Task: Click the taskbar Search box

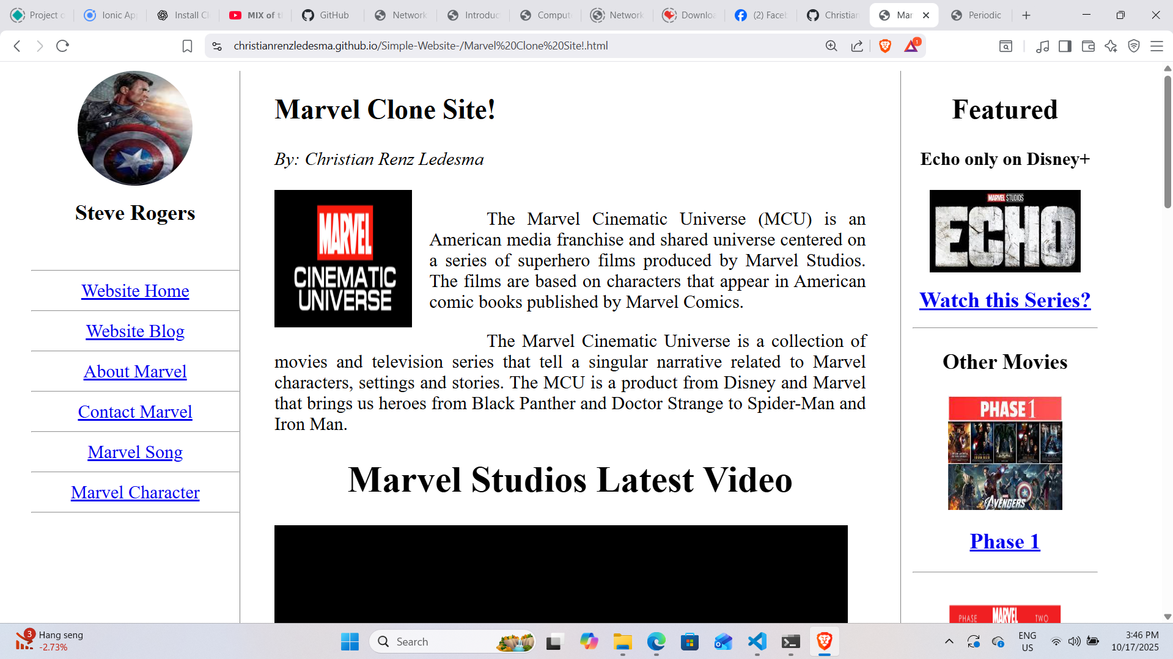Action: pyautogui.click(x=452, y=642)
